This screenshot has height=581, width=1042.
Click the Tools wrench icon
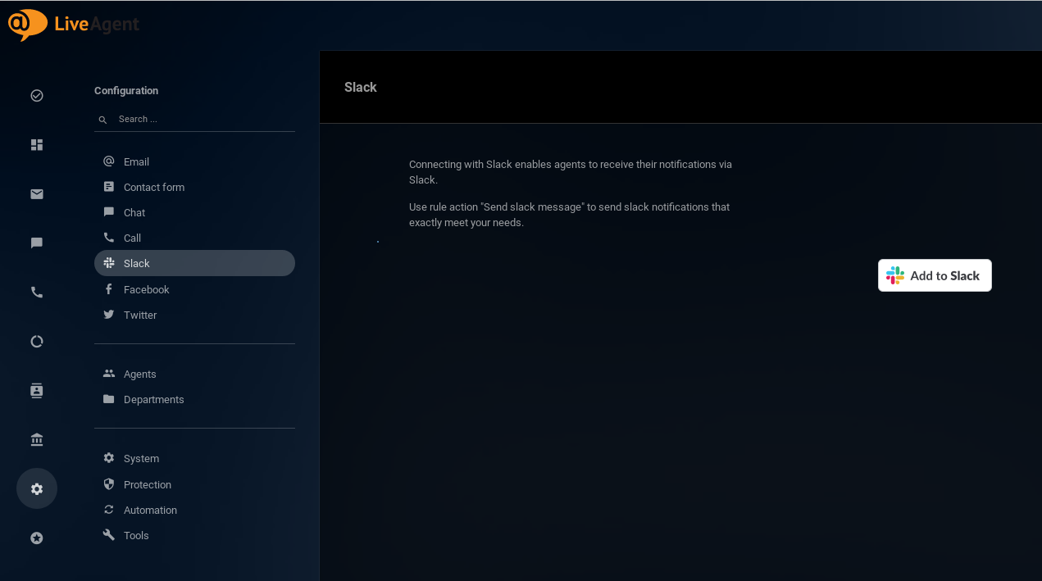[x=109, y=535]
